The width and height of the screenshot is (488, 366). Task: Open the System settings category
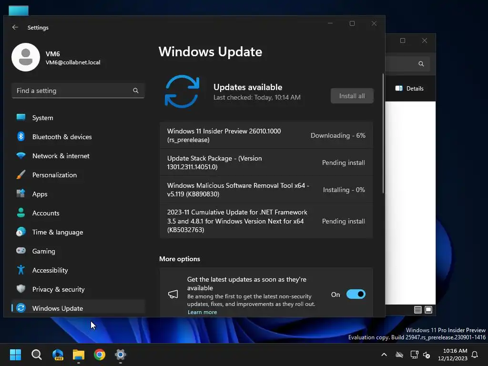pyautogui.click(x=78, y=118)
